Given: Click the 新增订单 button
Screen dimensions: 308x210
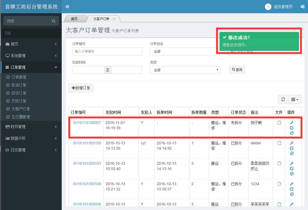Looking at the screenshot, I should click(81, 88).
